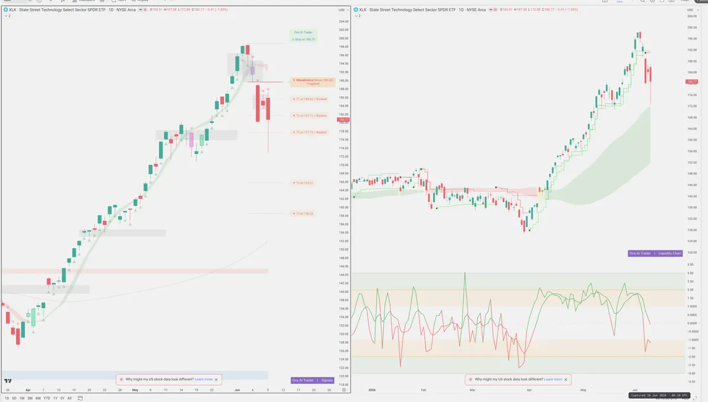This screenshot has height=402, width=708.
Task: Choose the YTD range
Action: tap(47, 398)
